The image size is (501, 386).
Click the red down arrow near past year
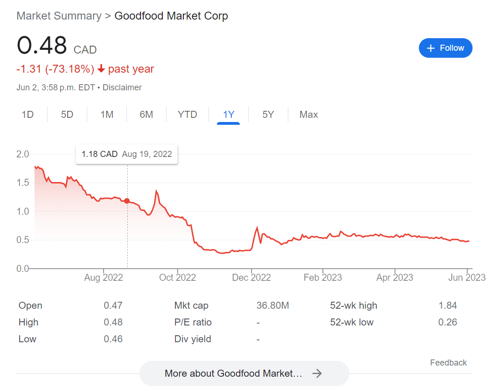point(101,69)
